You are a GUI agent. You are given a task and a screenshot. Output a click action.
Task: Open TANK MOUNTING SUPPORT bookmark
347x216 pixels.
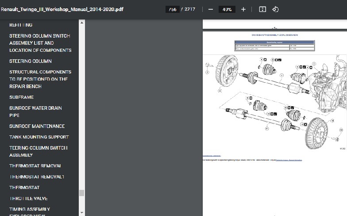pyautogui.click(x=39, y=137)
